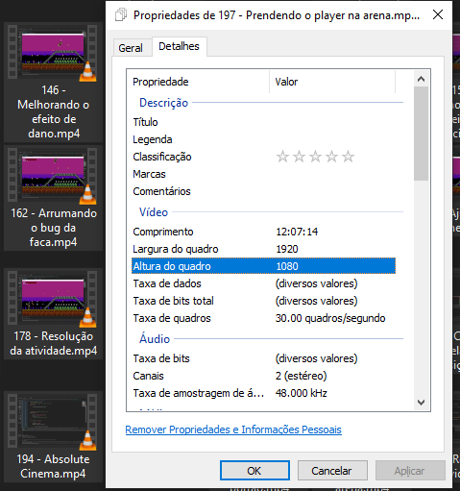
Task: Click the scroll down arrow in details list
Action: [x=422, y=403]
